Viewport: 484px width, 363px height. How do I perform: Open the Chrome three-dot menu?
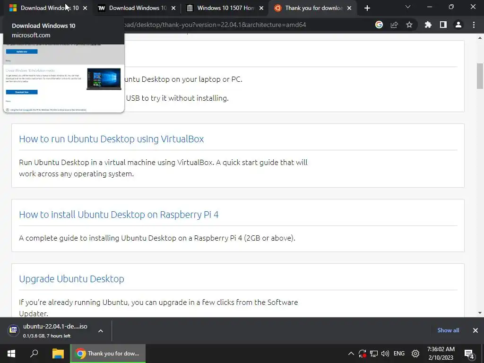click(x=474, y=25)
